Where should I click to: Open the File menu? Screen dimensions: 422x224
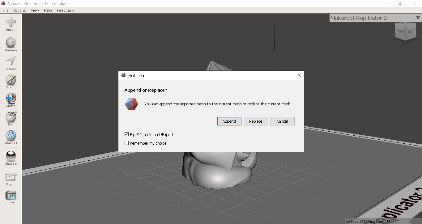pos(6,10)
